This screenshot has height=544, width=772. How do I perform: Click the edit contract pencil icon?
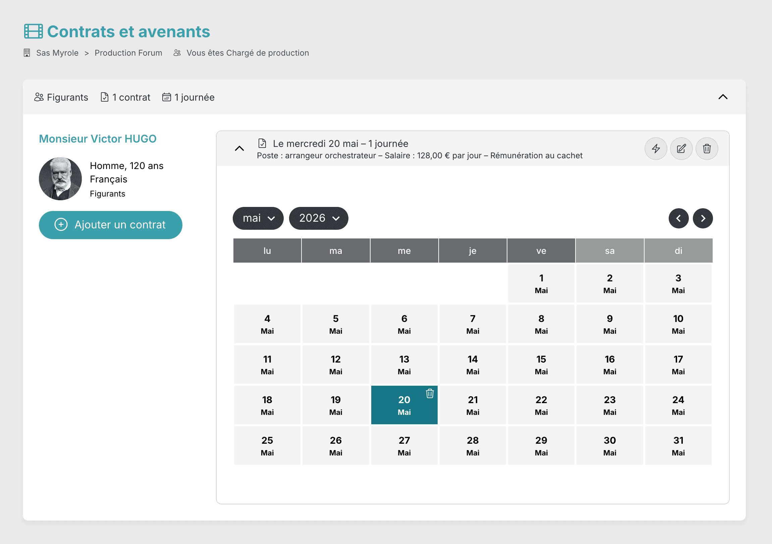coord(681,149)
